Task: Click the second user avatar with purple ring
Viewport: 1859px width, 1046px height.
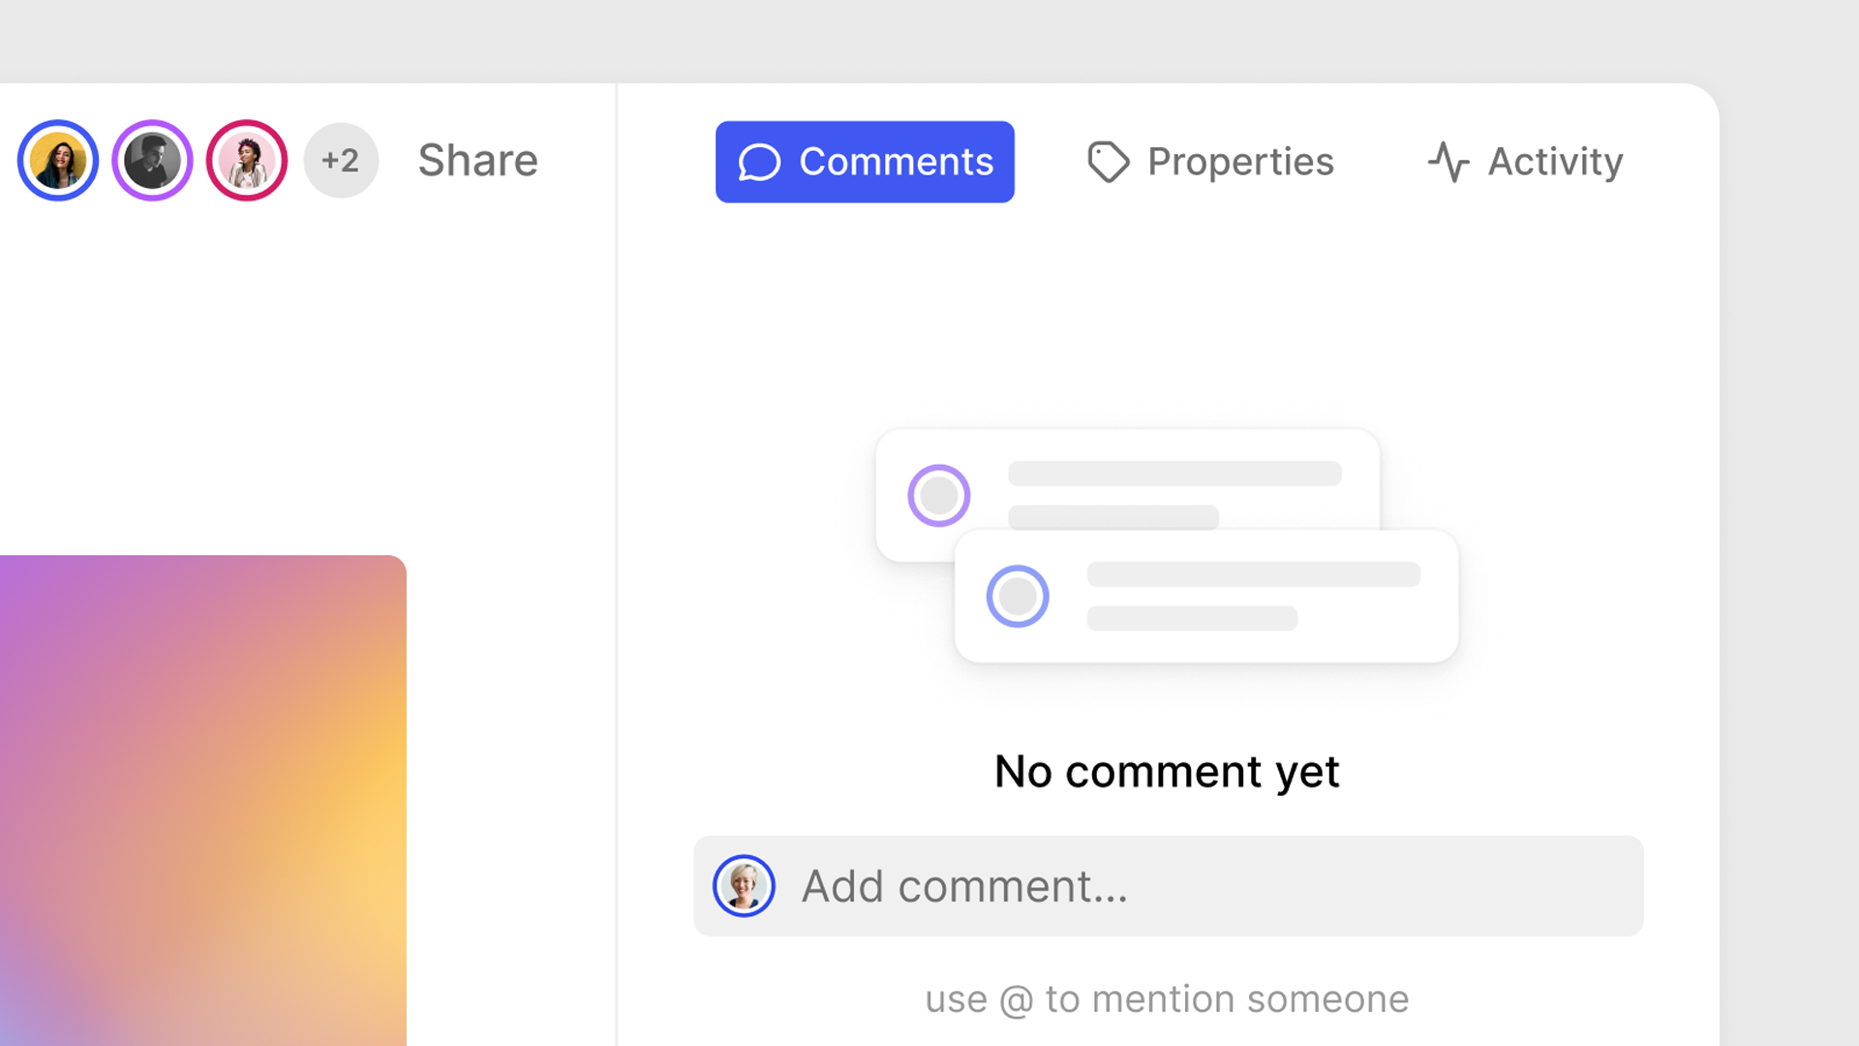Action: [x=151, y=160]
